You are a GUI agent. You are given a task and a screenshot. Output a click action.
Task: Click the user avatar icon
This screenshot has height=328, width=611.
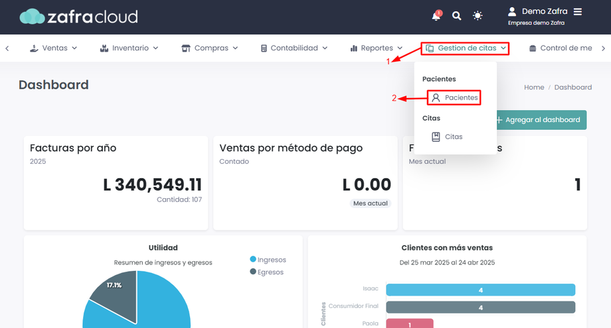point(512,12)
